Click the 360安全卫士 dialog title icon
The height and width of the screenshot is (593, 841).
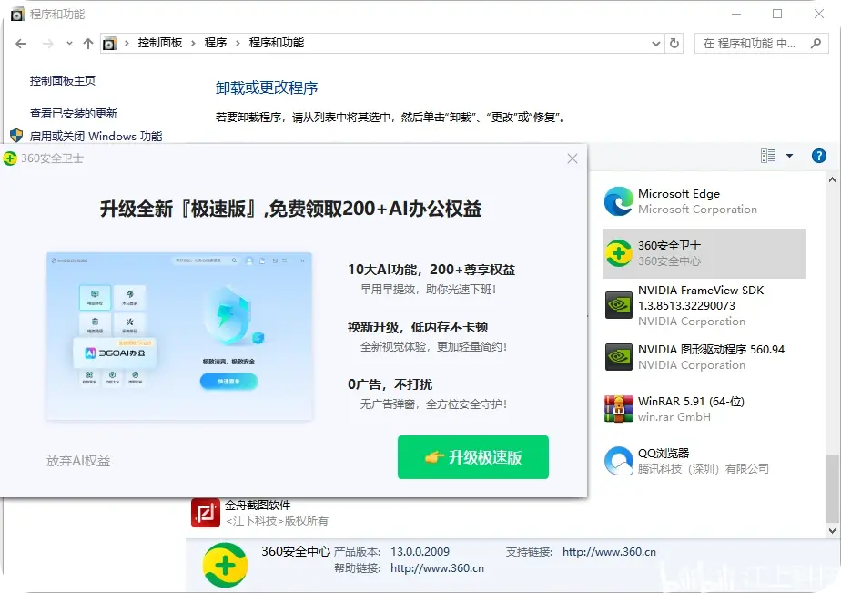point(10,158)
